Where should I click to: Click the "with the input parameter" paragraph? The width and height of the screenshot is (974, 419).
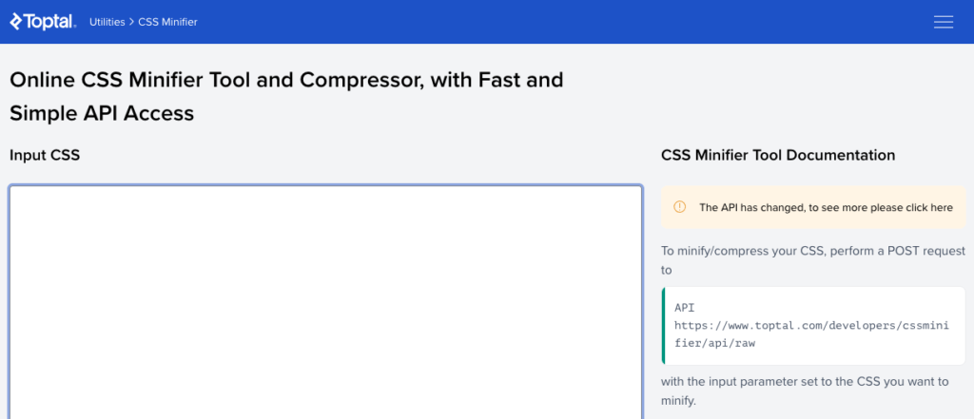[805, 391]
